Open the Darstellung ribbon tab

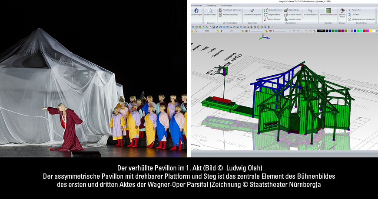point(212,5)
